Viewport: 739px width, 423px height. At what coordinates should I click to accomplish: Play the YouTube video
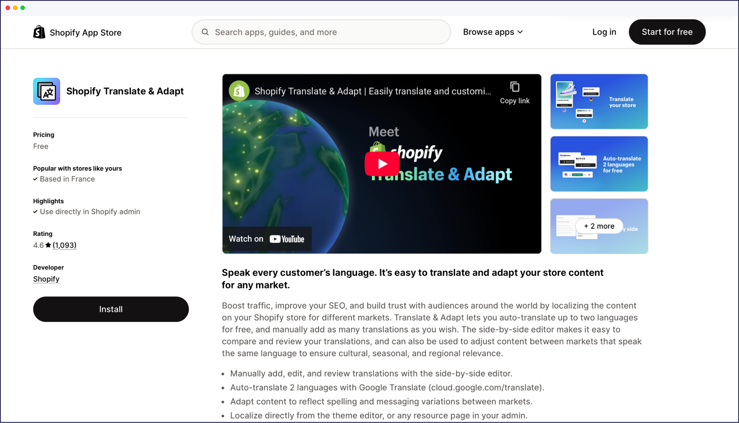382,163
